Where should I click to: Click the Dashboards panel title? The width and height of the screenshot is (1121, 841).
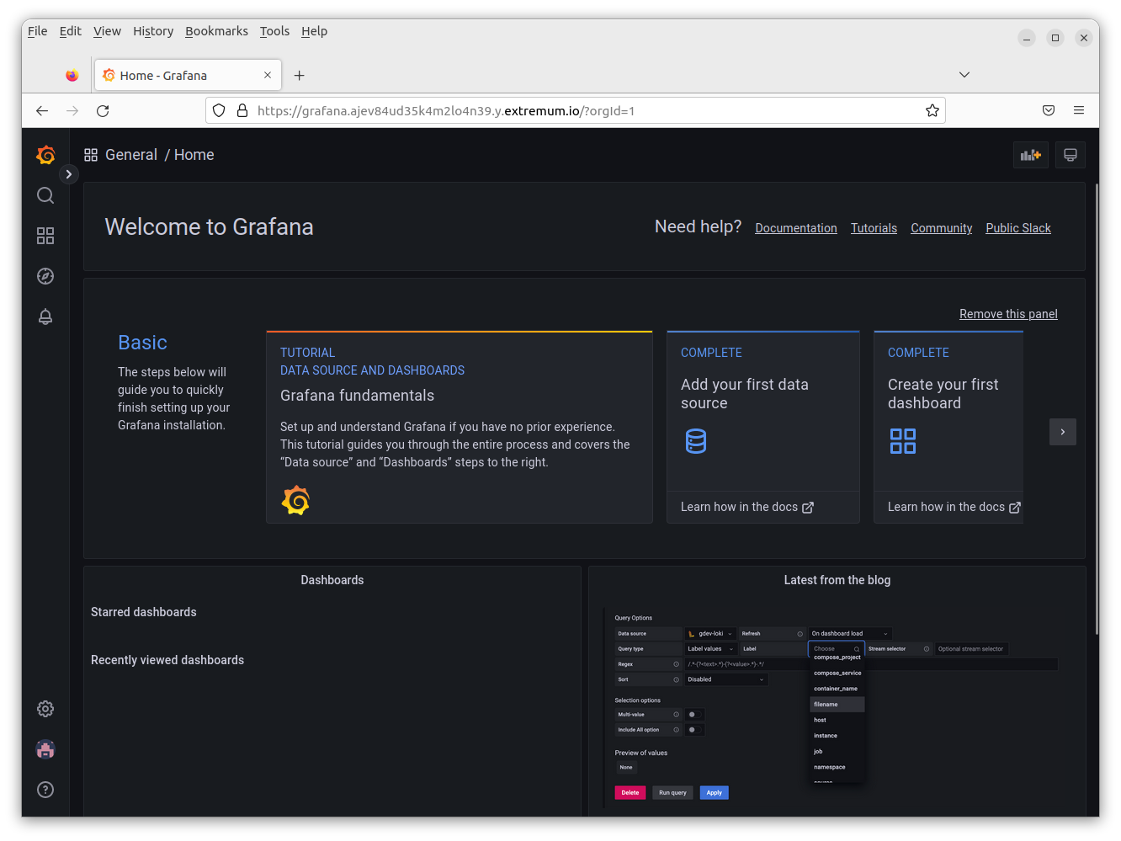pyautogui.click(x=332, y=580)
